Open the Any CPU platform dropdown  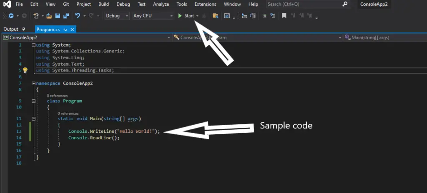click(x=153, y=16)
